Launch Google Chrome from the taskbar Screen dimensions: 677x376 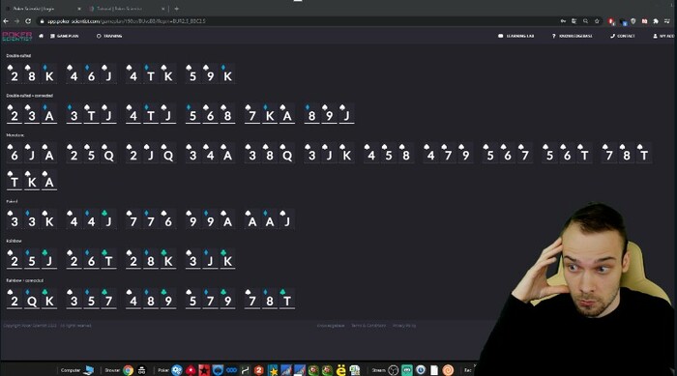pyautogui.click(x=129, y=370)
